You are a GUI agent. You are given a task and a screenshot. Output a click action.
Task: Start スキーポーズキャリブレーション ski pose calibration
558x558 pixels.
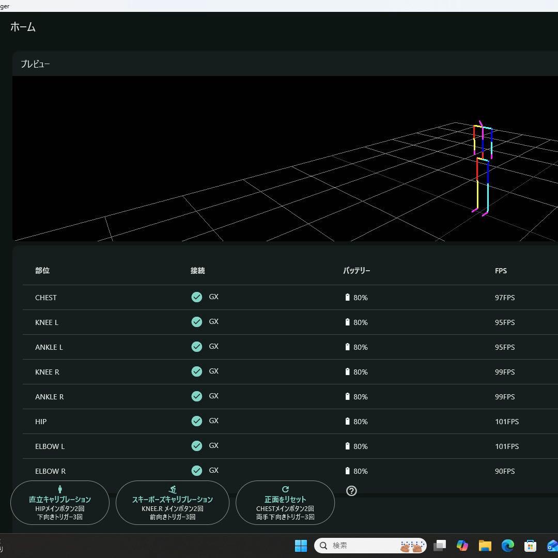(x=173, y=503)
